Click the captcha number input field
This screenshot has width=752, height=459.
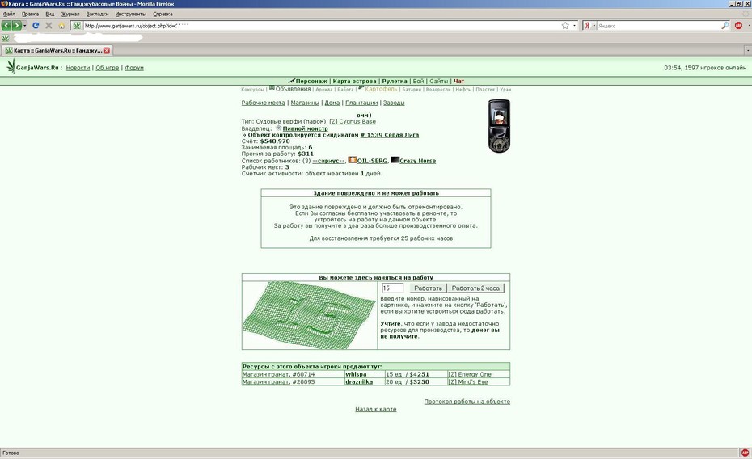click(x=392, y=288)
